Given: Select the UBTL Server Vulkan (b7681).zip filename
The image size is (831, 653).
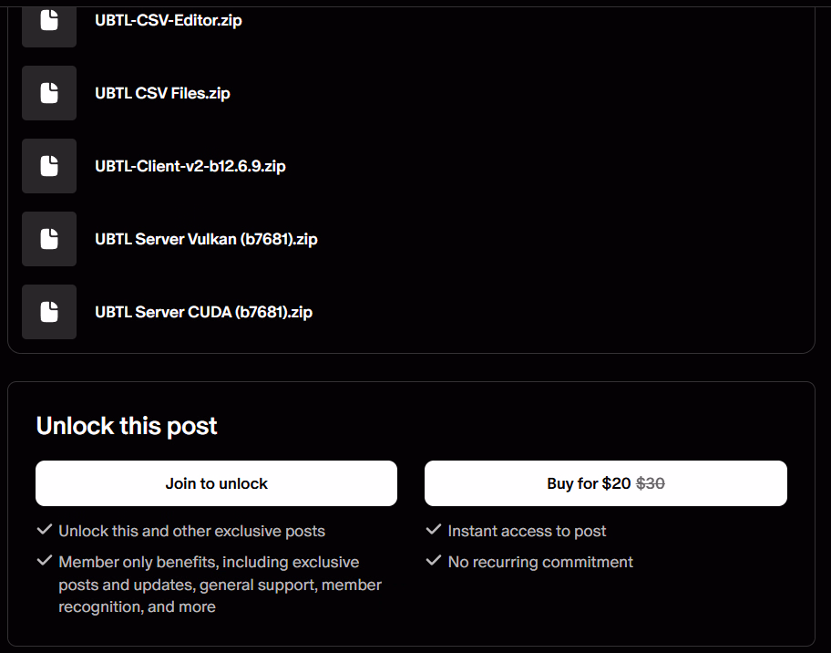Looking at the screenshot, I should point(206,239).
